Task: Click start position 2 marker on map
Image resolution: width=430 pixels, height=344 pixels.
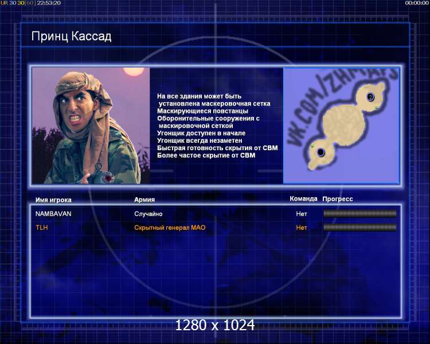Action: [x=370, y=97]
